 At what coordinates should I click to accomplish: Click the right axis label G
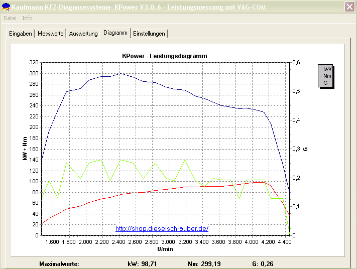(305, 149)
